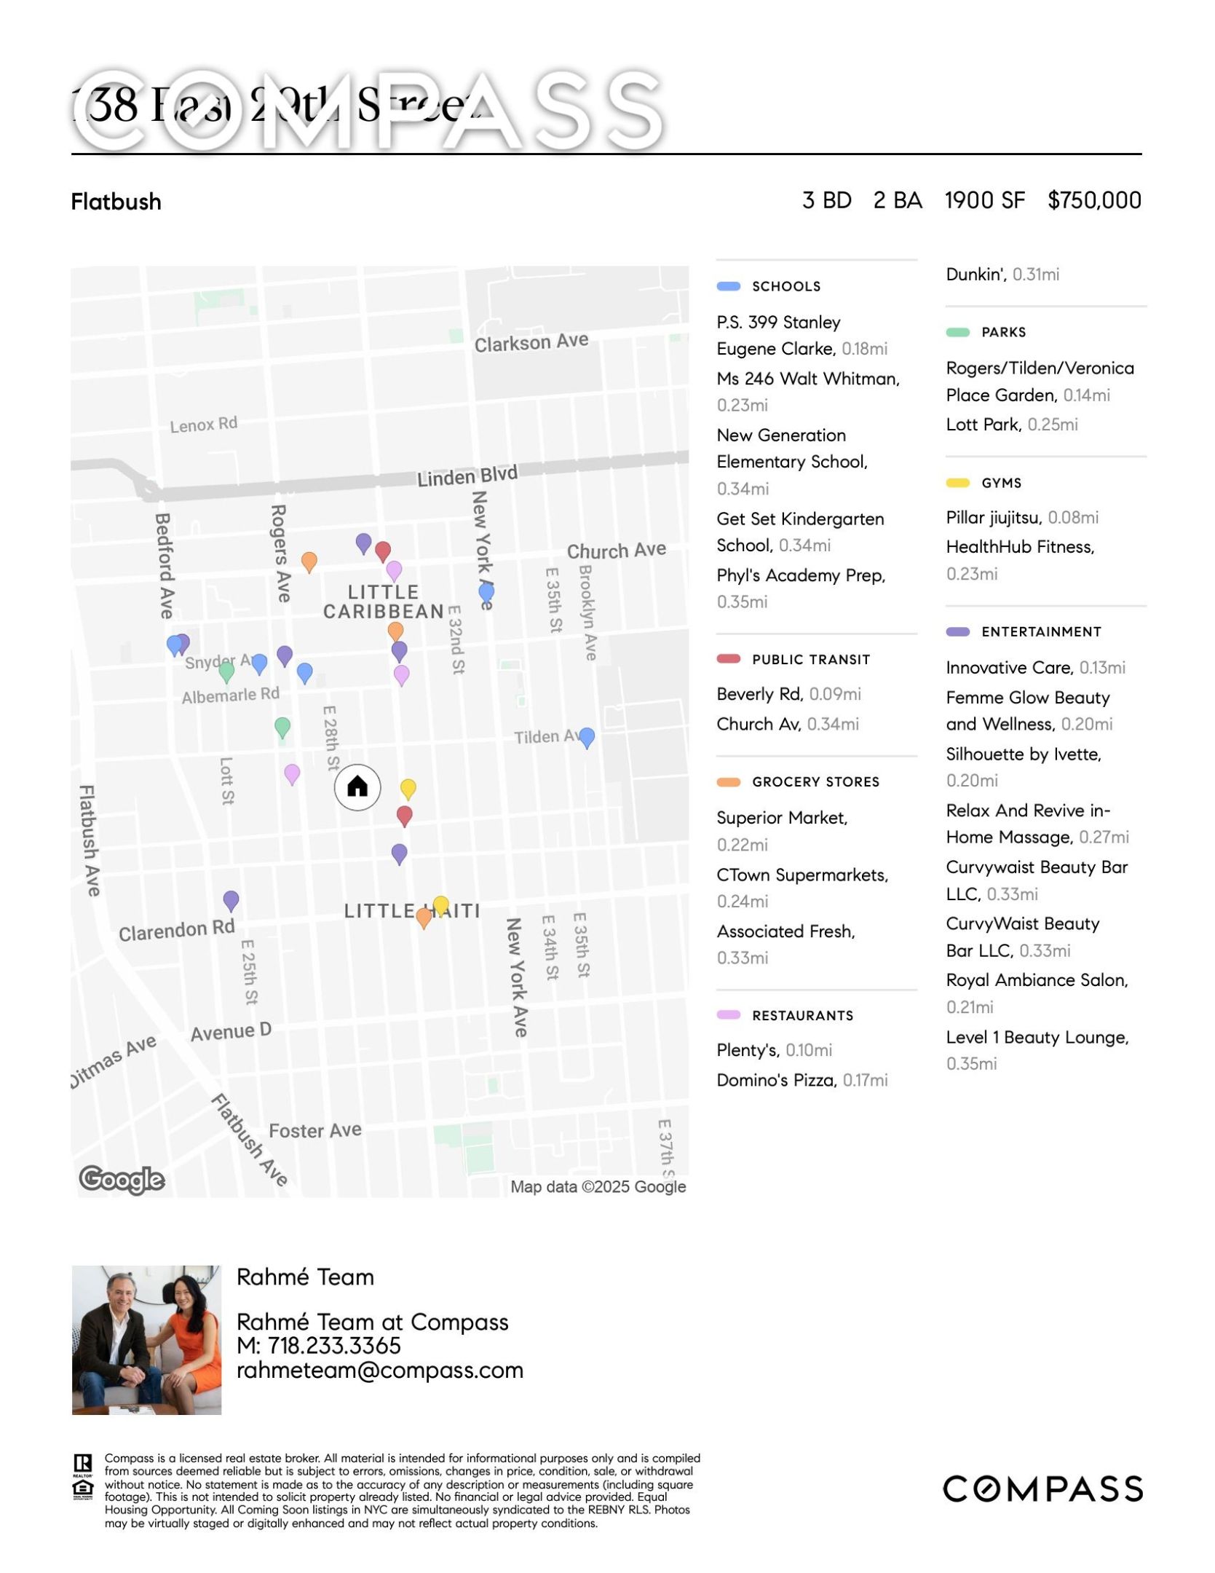Select the pink restaurant pin left of home marker
1215x1573 pixels.
click(292, 773)
